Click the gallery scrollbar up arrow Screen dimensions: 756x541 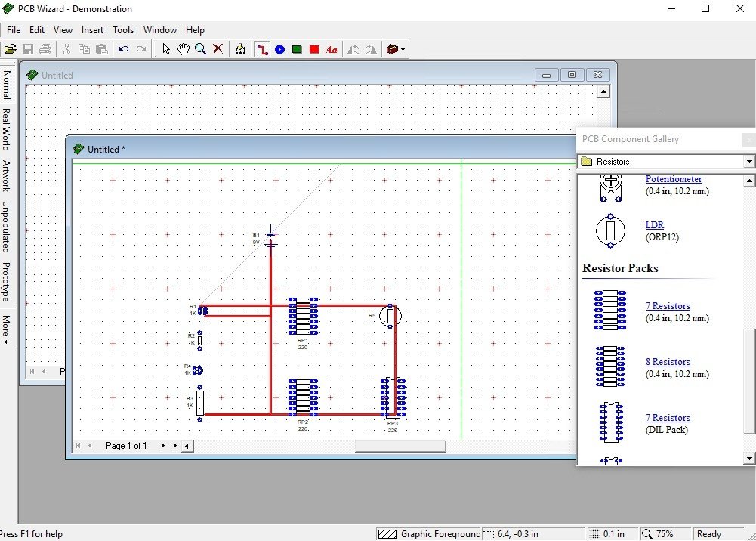pyautogui.click(x=749, y=181)
